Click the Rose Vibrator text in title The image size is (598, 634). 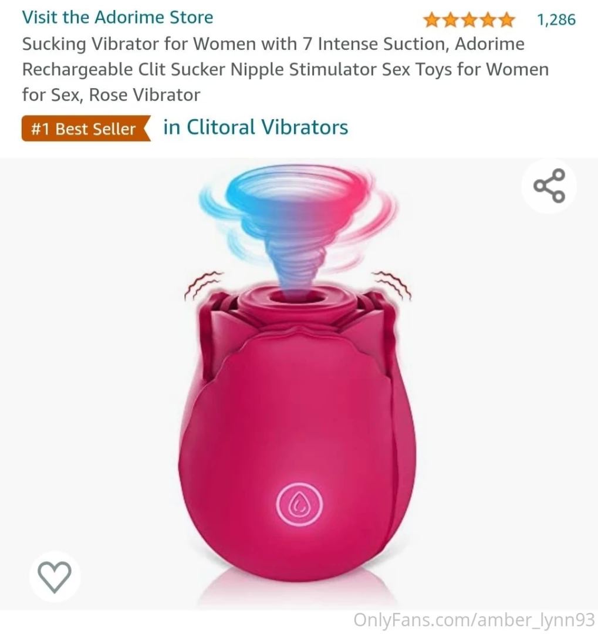pos(144,95)
